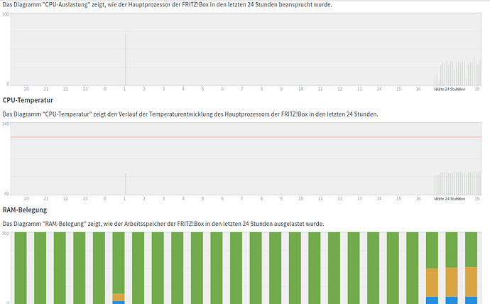
Task: Click the 0 axis value of CPU-Auslastung chart
Action: point(8,84)
